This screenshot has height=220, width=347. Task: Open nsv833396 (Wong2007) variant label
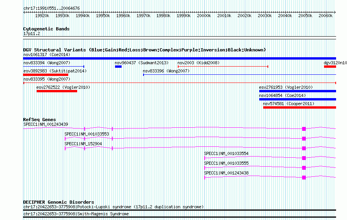point(166,71)
